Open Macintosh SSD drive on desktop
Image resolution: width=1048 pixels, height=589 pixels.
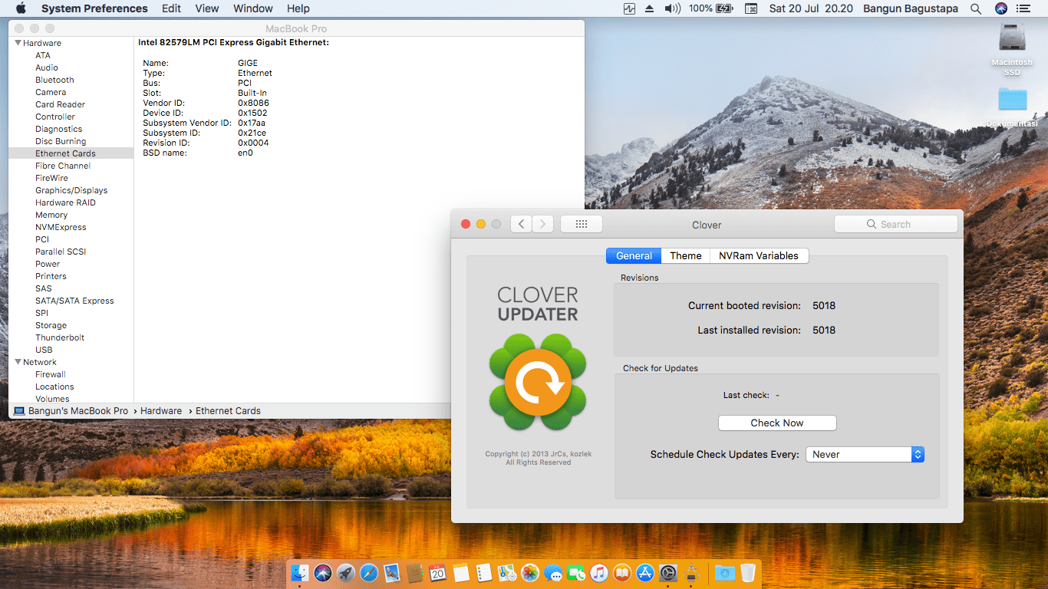pyautogui.click(x=1012, y=49)
